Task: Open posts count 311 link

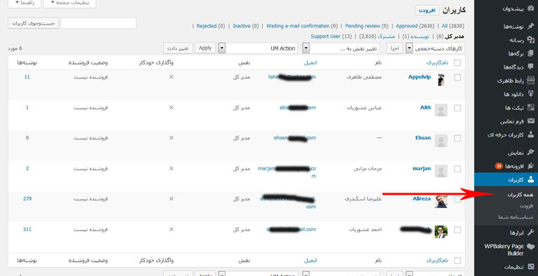Action: (27, 229)
